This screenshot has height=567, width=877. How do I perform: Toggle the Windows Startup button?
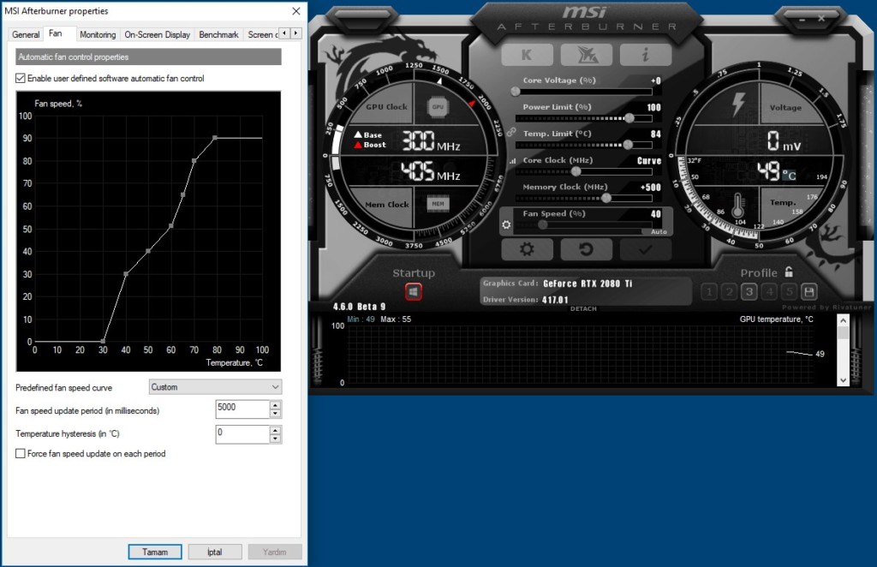click(x=414, y=291)
